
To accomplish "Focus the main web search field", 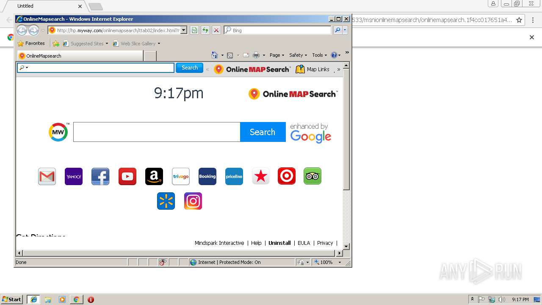I will click(x=157, y=132).
